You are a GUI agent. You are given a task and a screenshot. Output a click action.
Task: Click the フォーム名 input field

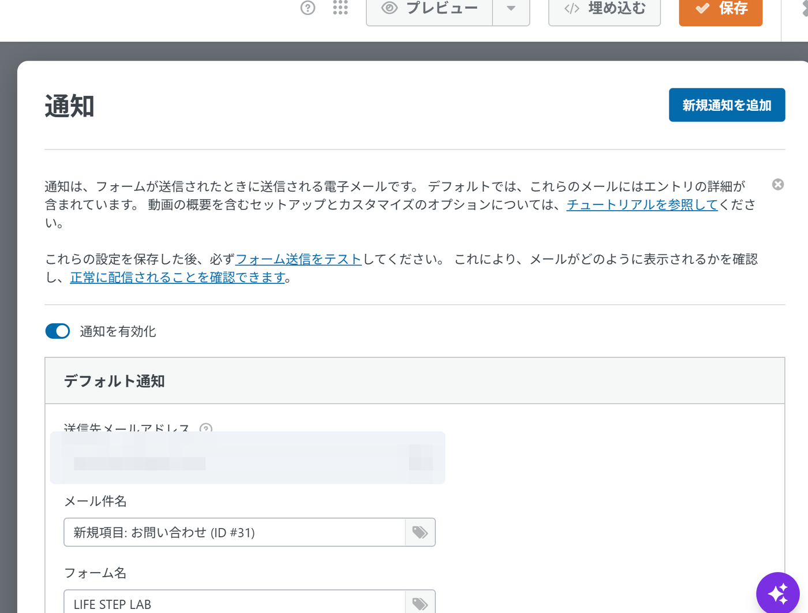tap(234, 603)
